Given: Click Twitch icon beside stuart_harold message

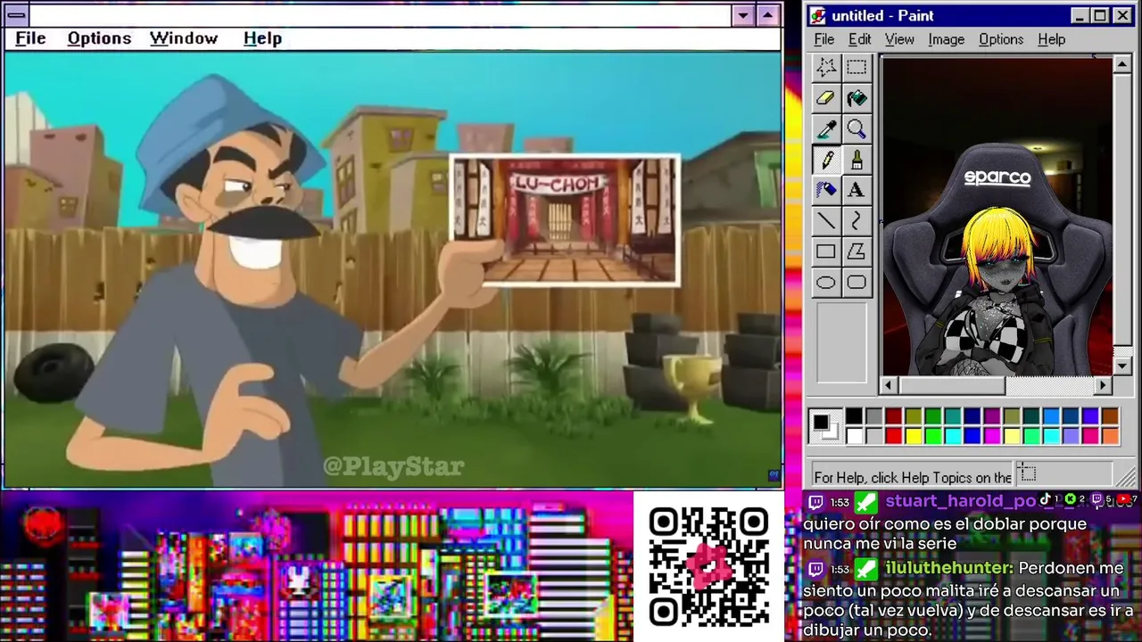Looking at the screenshot, I should [815, 502].
